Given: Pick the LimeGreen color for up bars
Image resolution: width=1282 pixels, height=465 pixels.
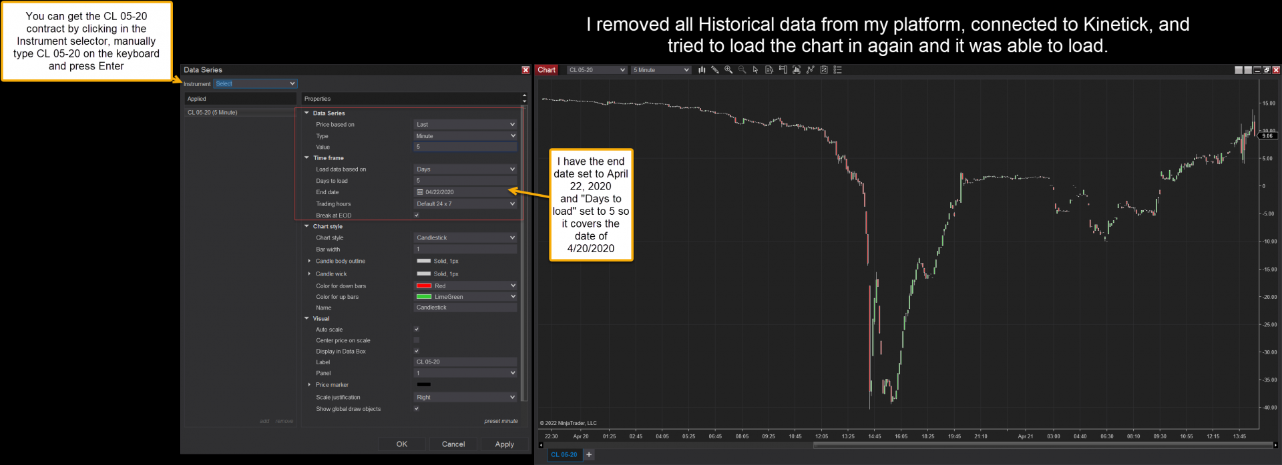Looking at the screenshot, I should pos(465,296).
